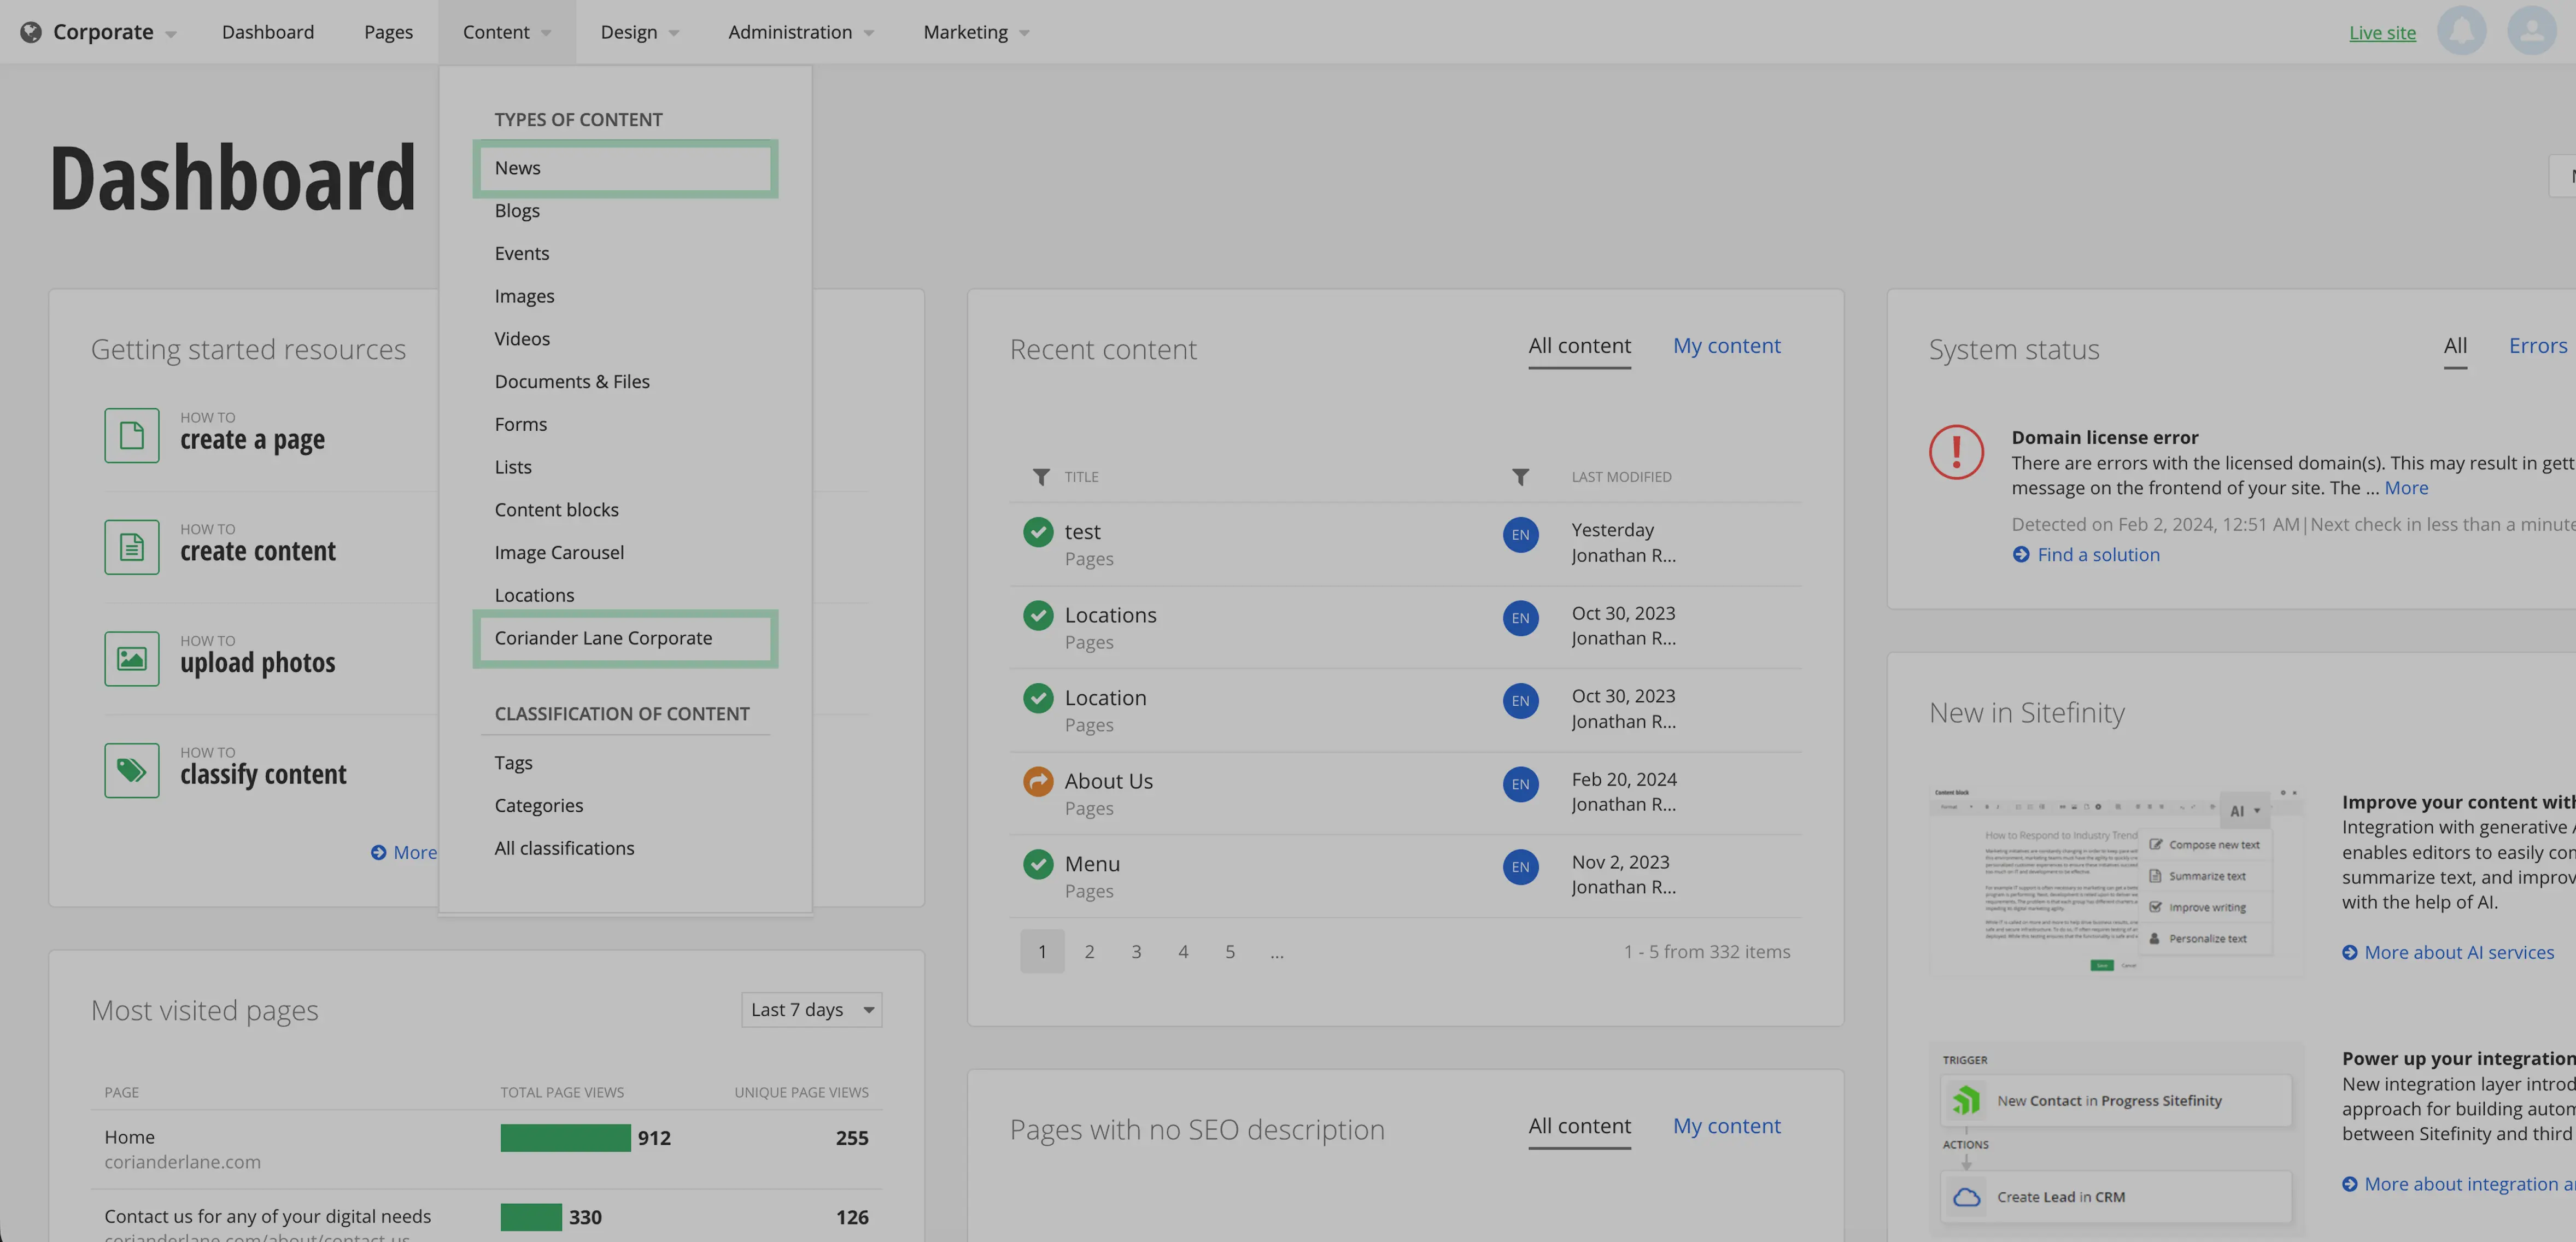Click the classify content tag icon
The image size is (2576, 1242).
click(x=131, y=770)
